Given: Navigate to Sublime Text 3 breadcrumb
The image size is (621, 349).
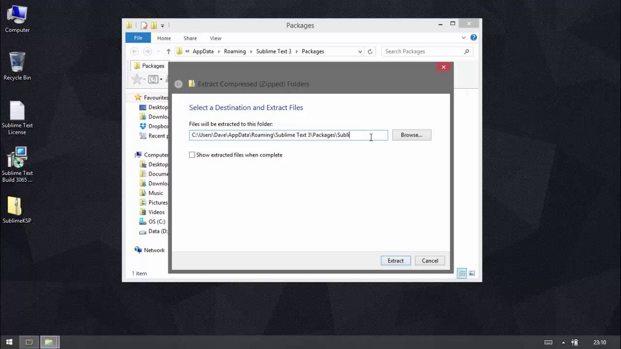Looking at the screenshot, I should (274, 51).
